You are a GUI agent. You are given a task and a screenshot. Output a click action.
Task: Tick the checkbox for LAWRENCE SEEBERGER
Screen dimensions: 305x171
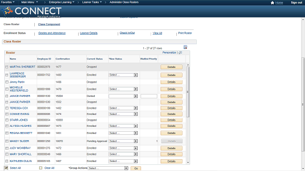coord(7,75)
